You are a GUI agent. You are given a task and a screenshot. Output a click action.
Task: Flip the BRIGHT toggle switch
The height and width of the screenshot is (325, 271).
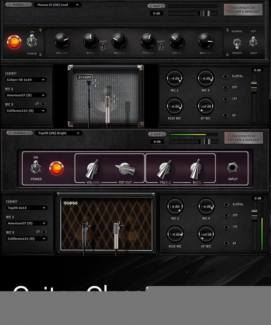coord(237,43)
